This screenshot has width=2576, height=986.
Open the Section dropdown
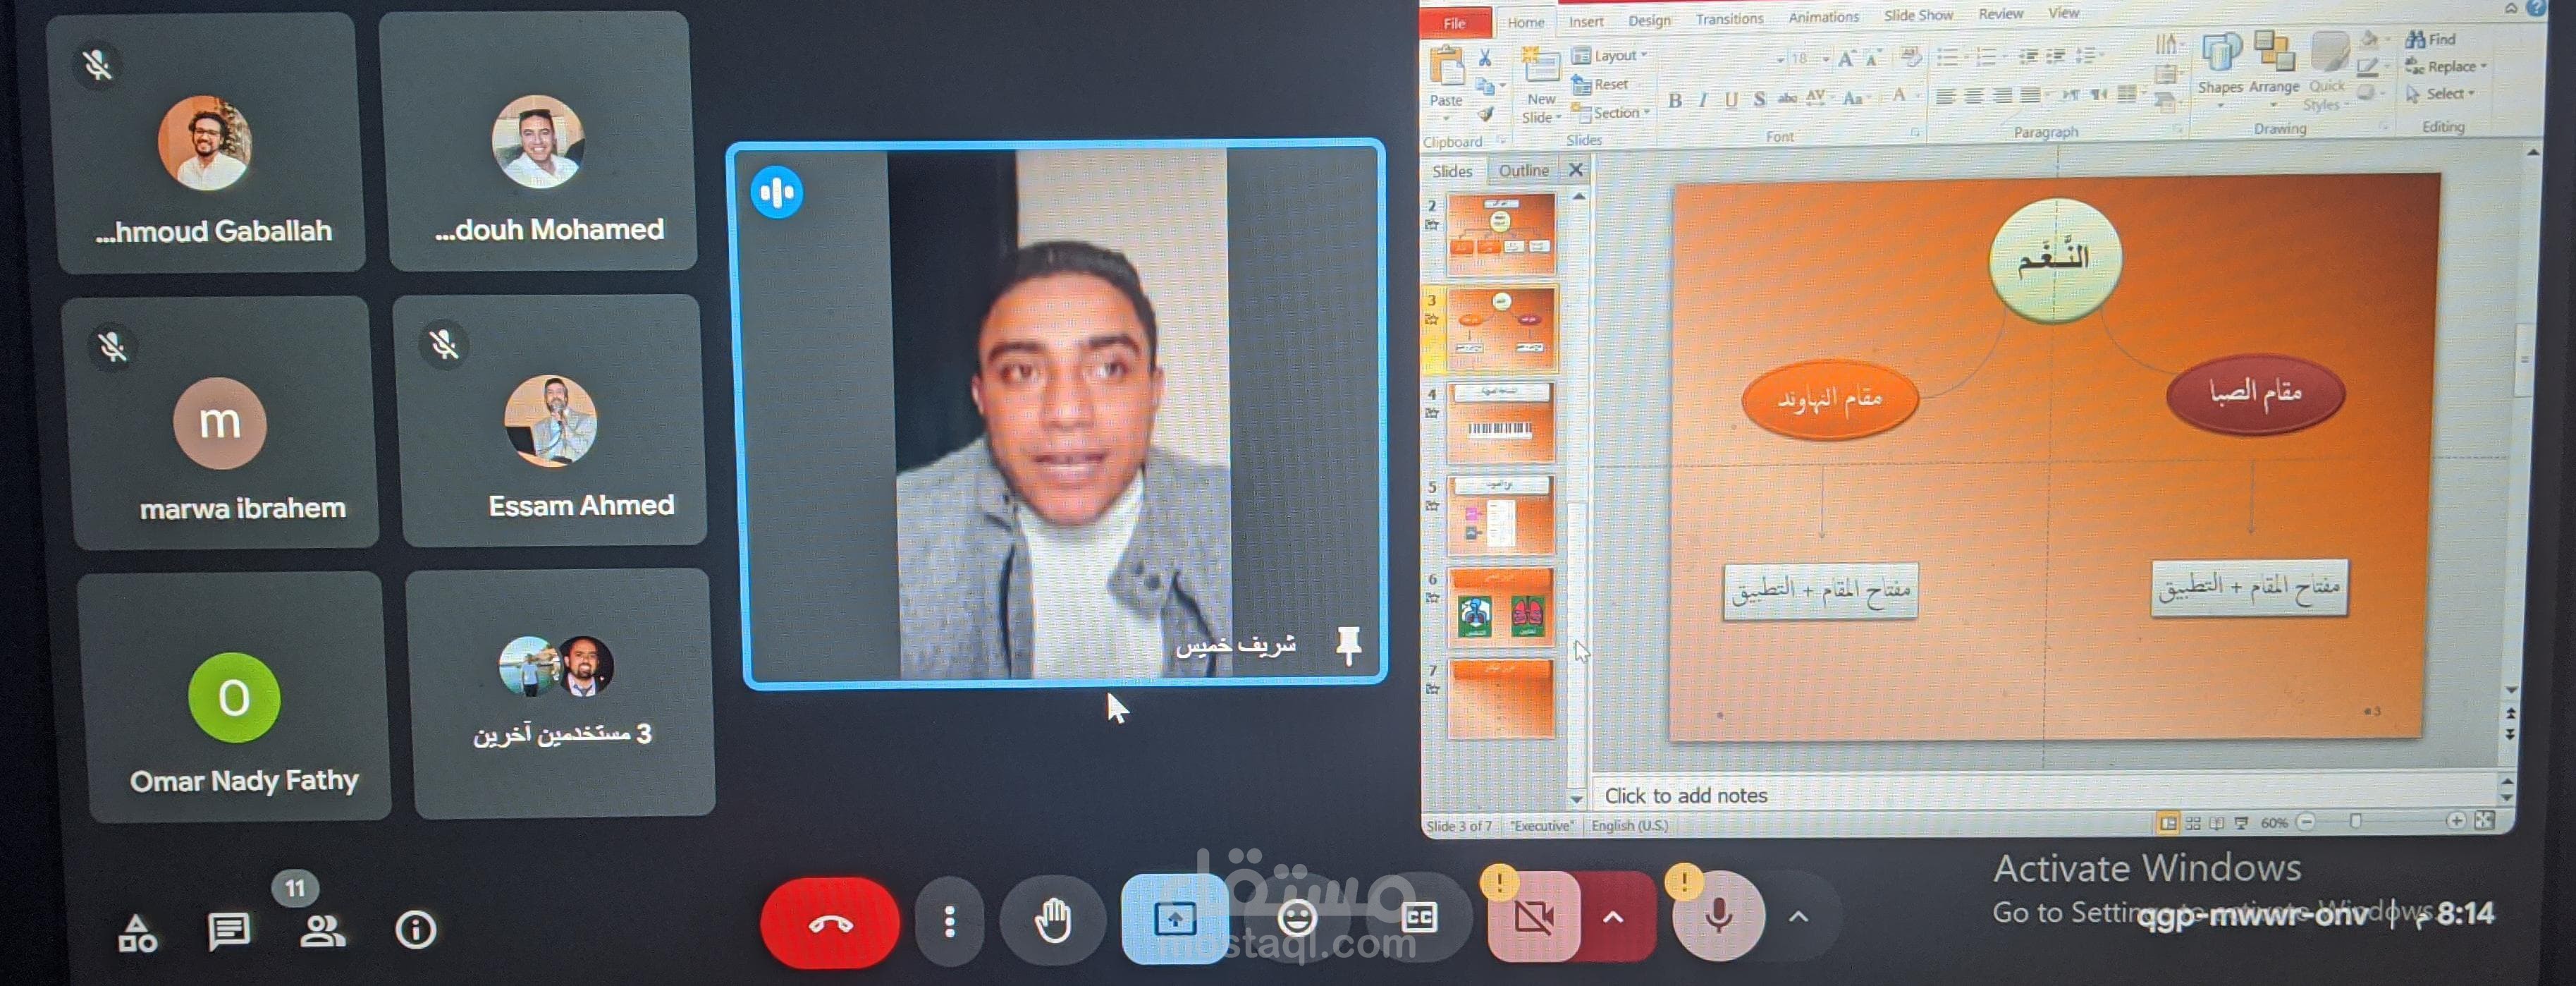pos(1610,113)
